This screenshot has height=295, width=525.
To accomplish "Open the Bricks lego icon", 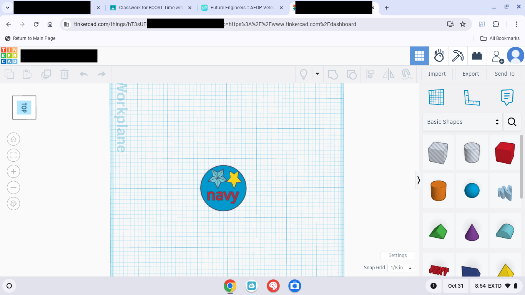I will (477, 56).
